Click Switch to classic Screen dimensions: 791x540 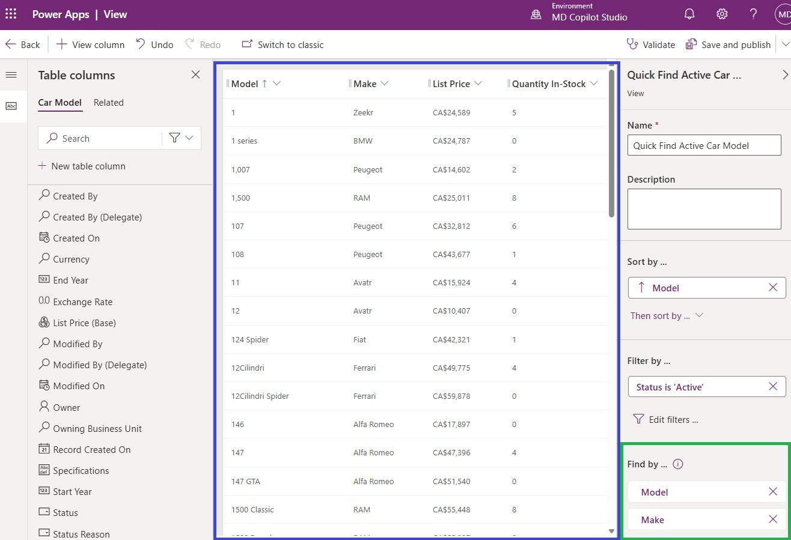tap(282, 44)
